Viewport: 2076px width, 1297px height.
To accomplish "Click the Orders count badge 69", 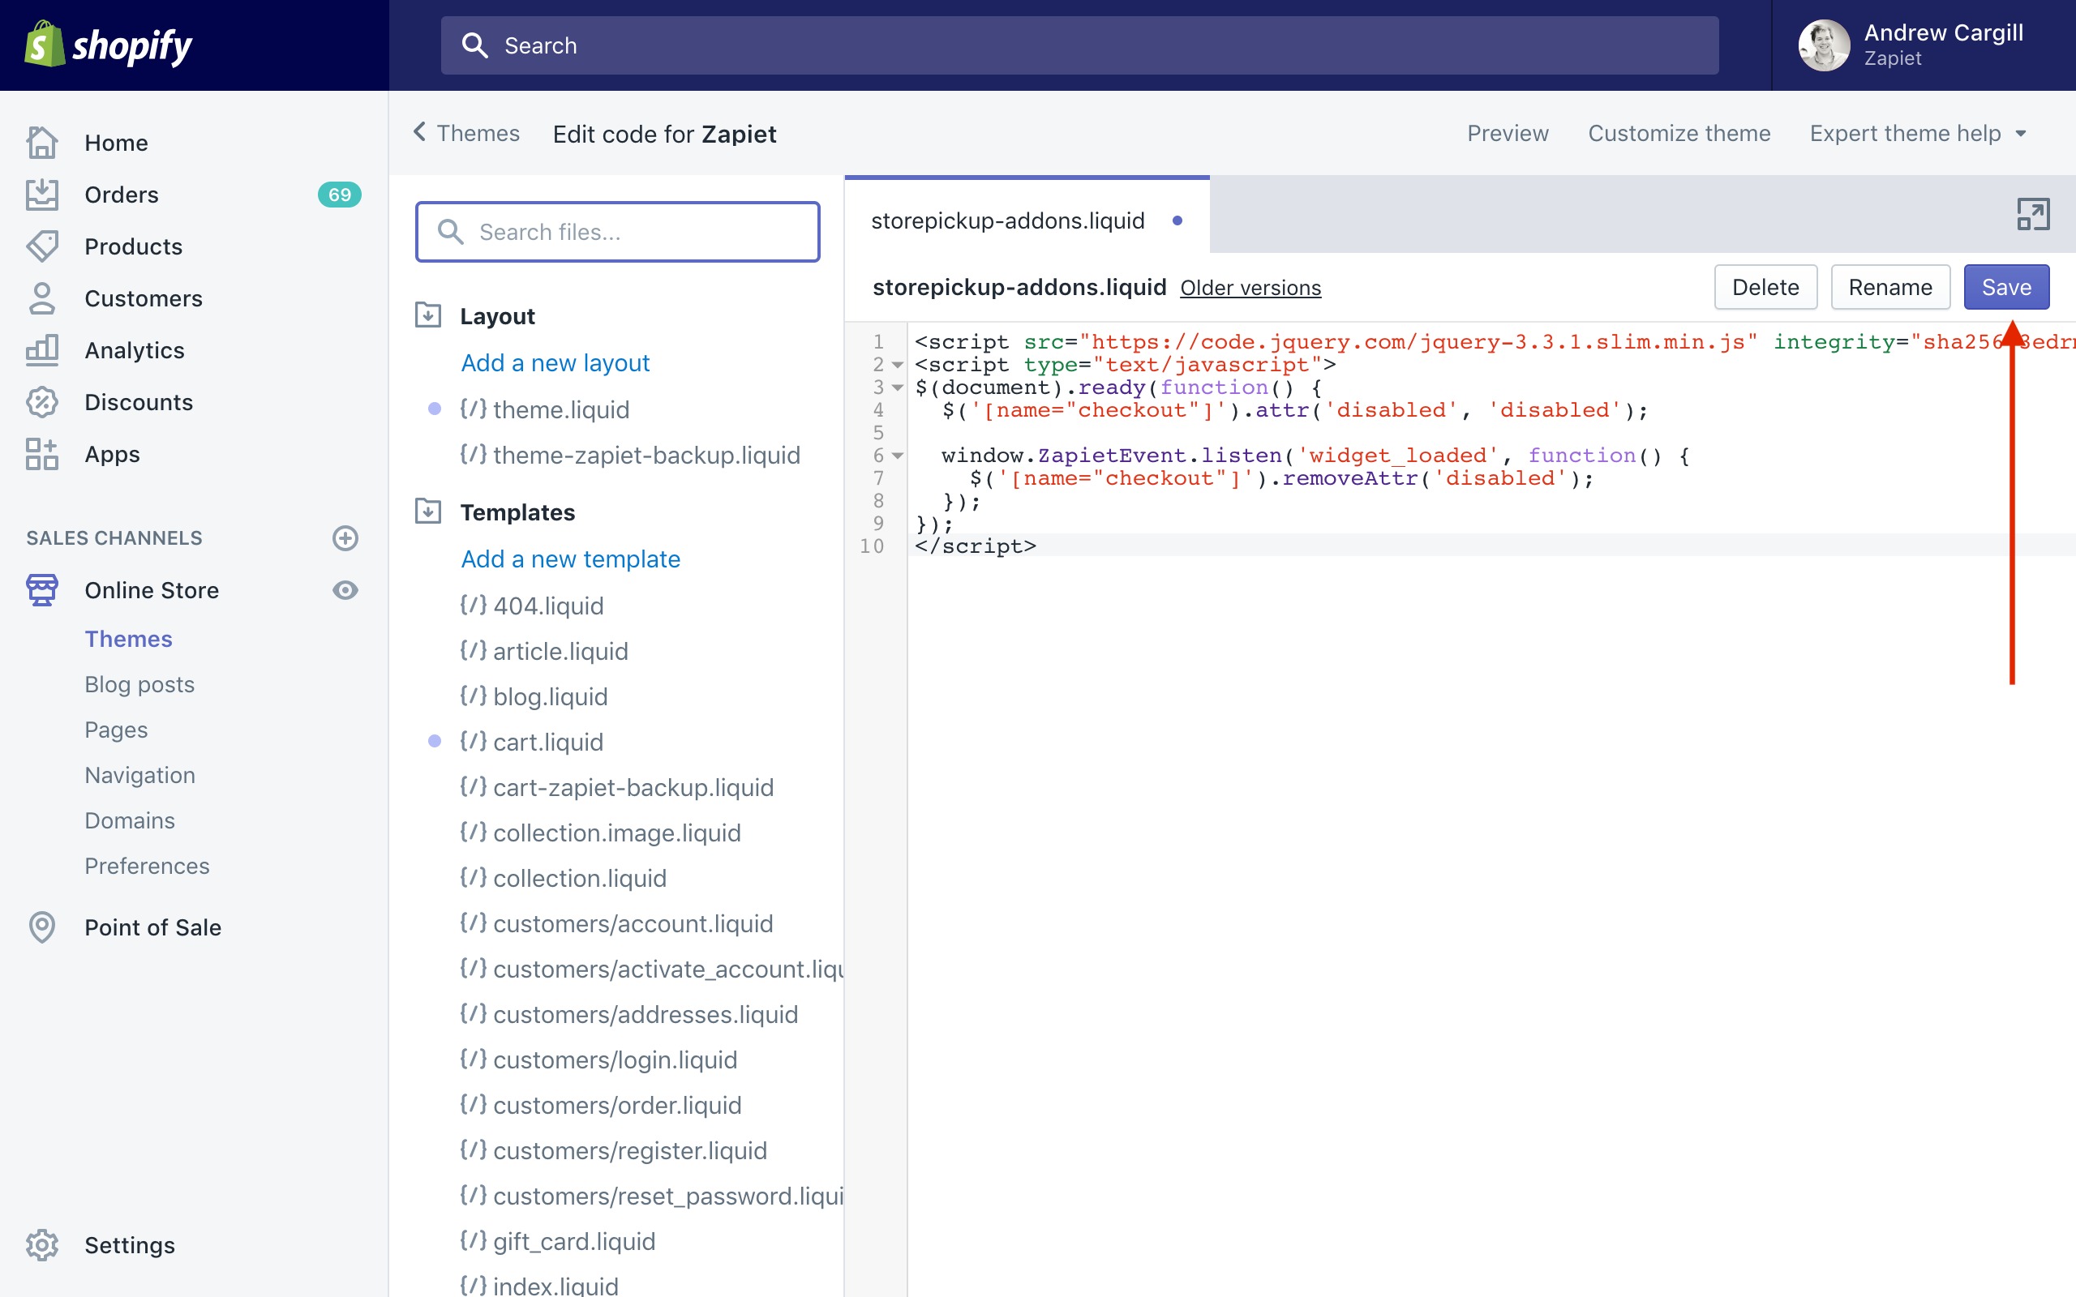I will [340, 195].
